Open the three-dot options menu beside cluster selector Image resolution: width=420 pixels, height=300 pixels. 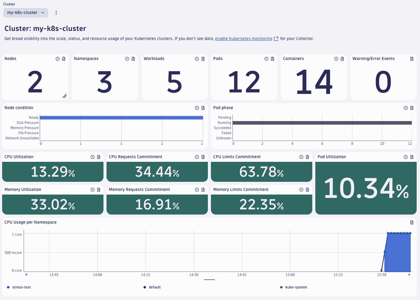56,13
